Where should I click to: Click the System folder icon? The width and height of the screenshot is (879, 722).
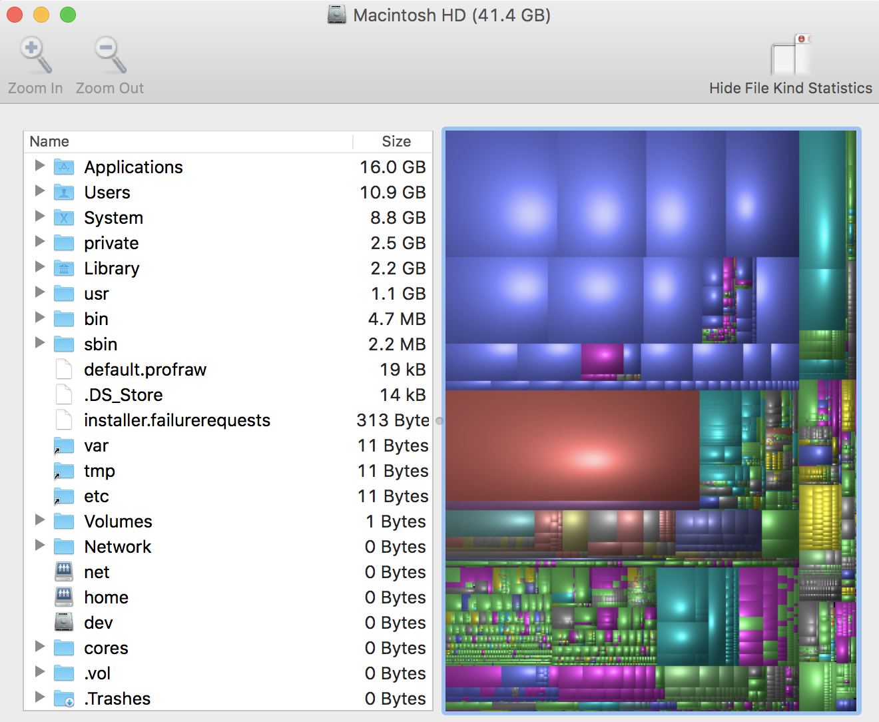tap(64, 217)
